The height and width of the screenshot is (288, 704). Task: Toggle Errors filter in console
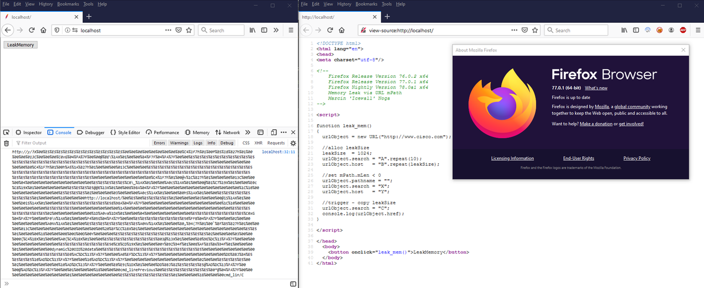click(160, 143)
